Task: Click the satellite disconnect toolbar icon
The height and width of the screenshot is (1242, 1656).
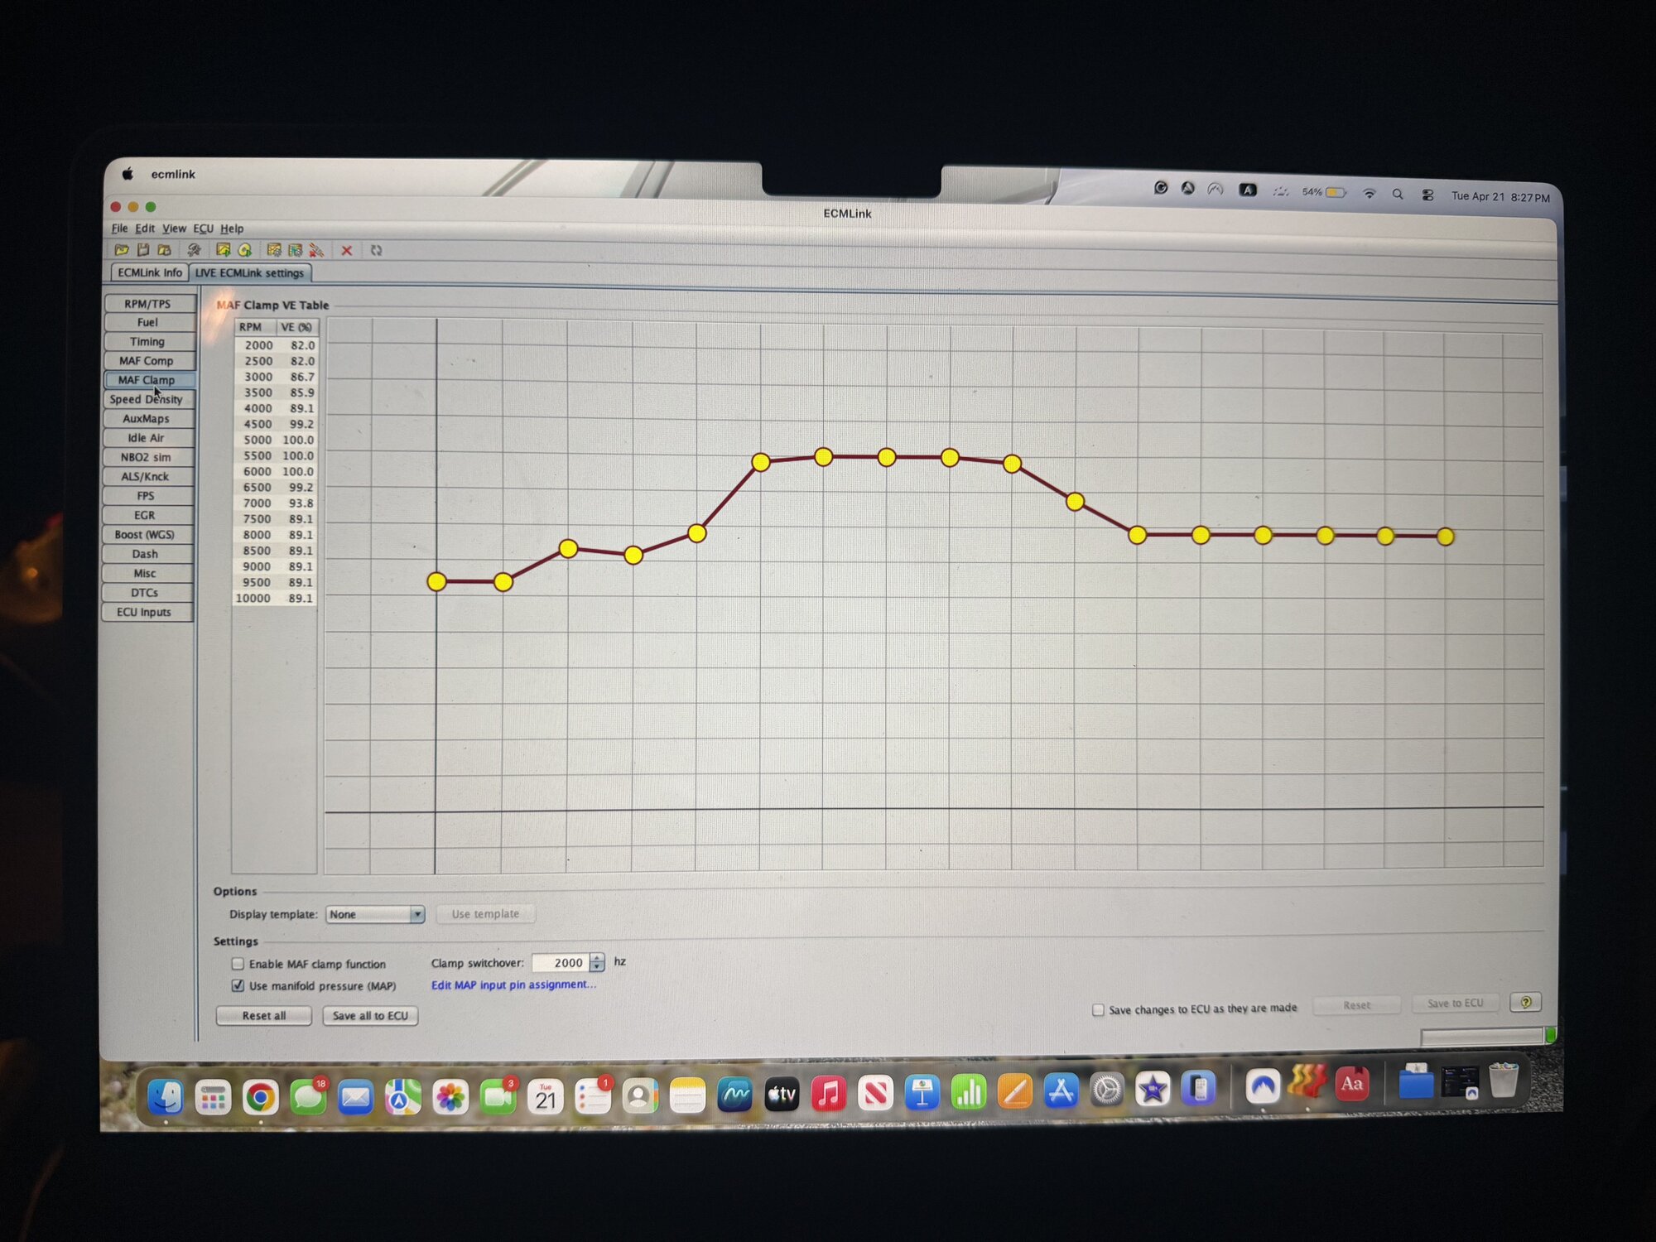Action: tap(316, 250)
